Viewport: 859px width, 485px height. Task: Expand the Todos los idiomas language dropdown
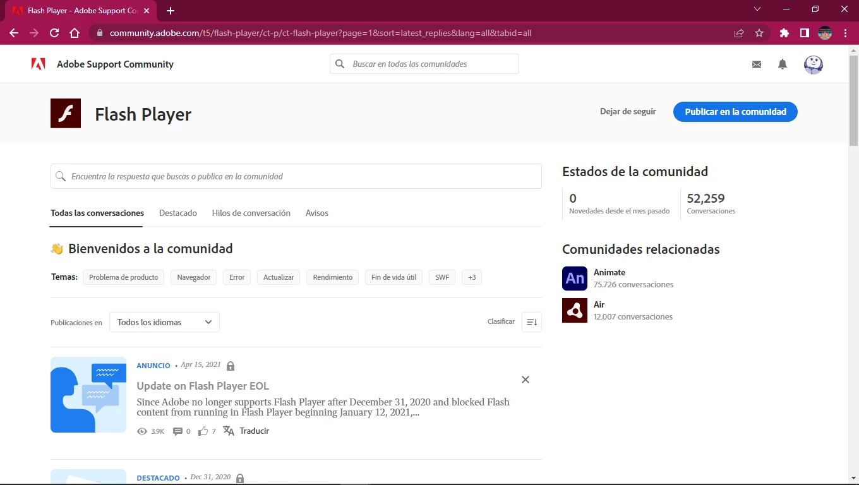coord(164,322)
